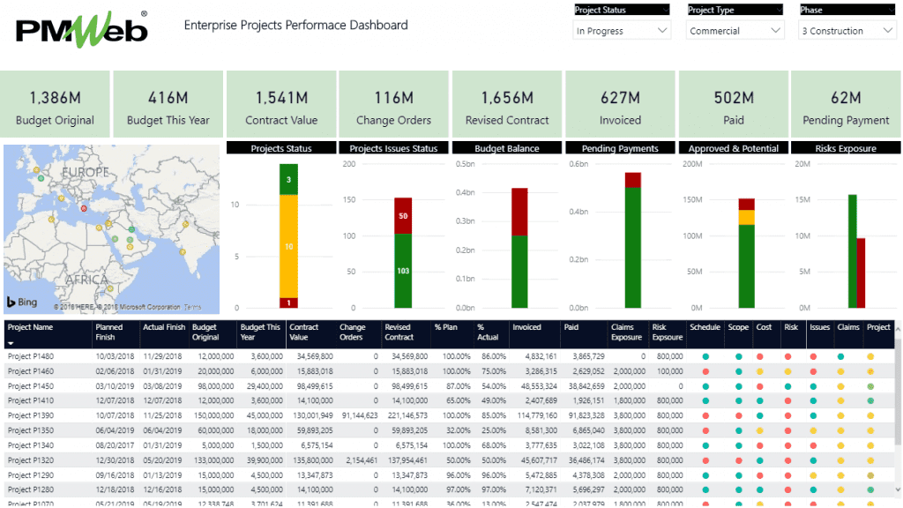Click Project P1450's Project status dot
The width and height of the screenshot is (903, 508).
870,386
